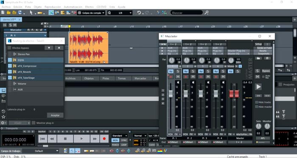The width and height of the screenshot is (297, 158).
Task: Click the undo arrow icon
Action: (139, 13)
